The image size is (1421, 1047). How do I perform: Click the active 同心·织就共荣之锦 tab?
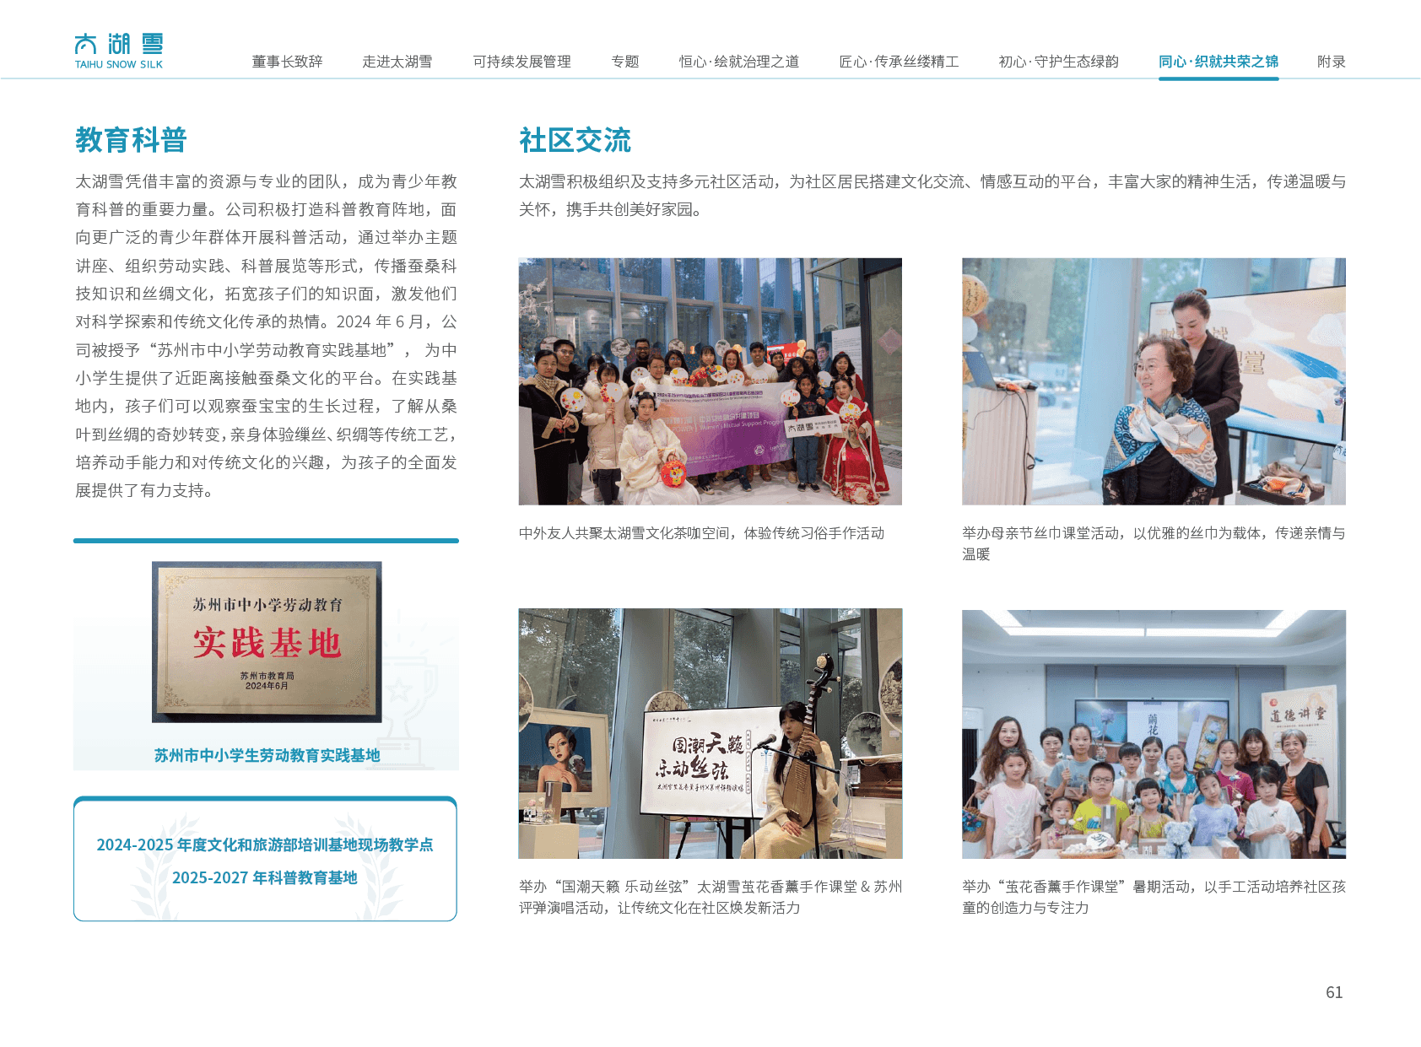(x=1218, y=62)
